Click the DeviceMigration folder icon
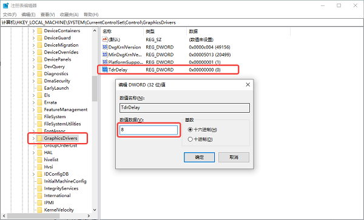364x220 pixels. [x=39, y=45]
